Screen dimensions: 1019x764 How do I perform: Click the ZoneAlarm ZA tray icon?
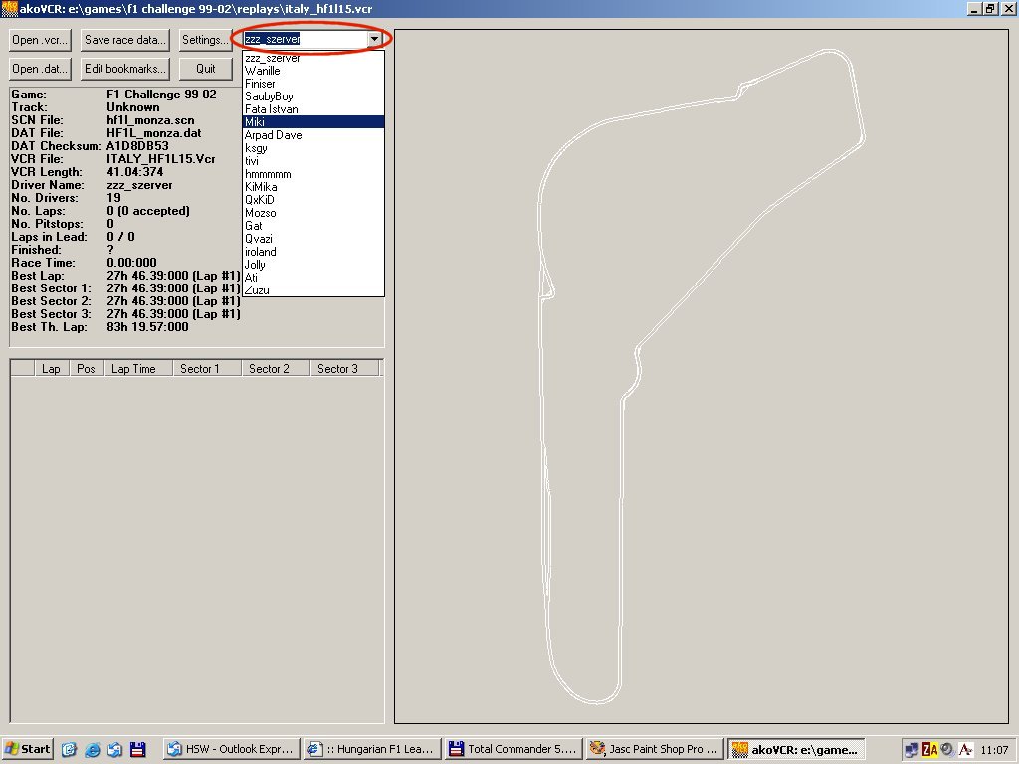[930, 750]
